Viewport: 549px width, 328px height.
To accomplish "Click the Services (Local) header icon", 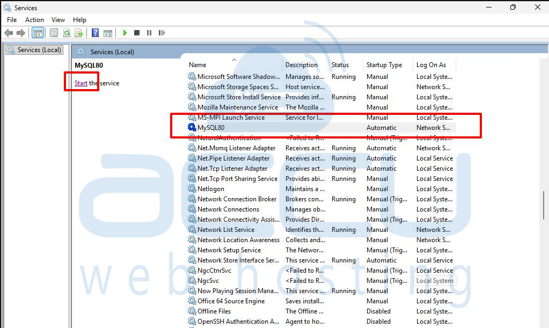I will tap(82, 52).
